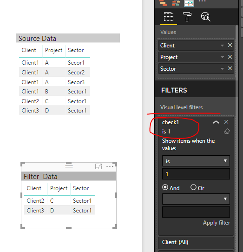Sort by Client header in Filter Data

34,188
